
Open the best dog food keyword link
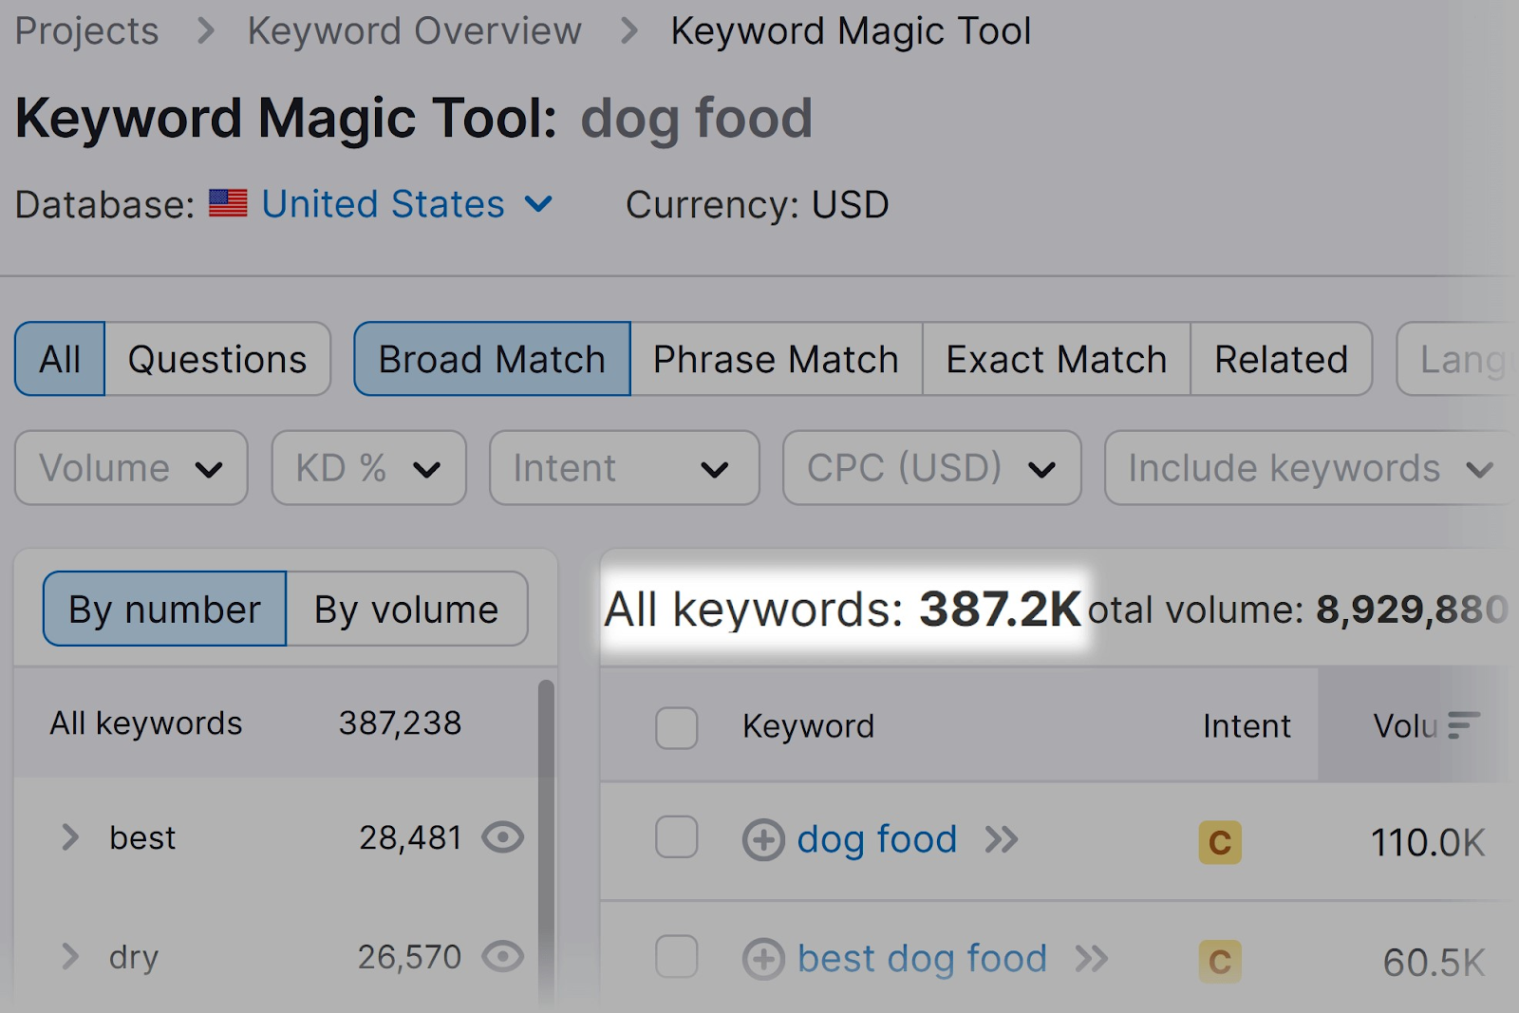922,959
